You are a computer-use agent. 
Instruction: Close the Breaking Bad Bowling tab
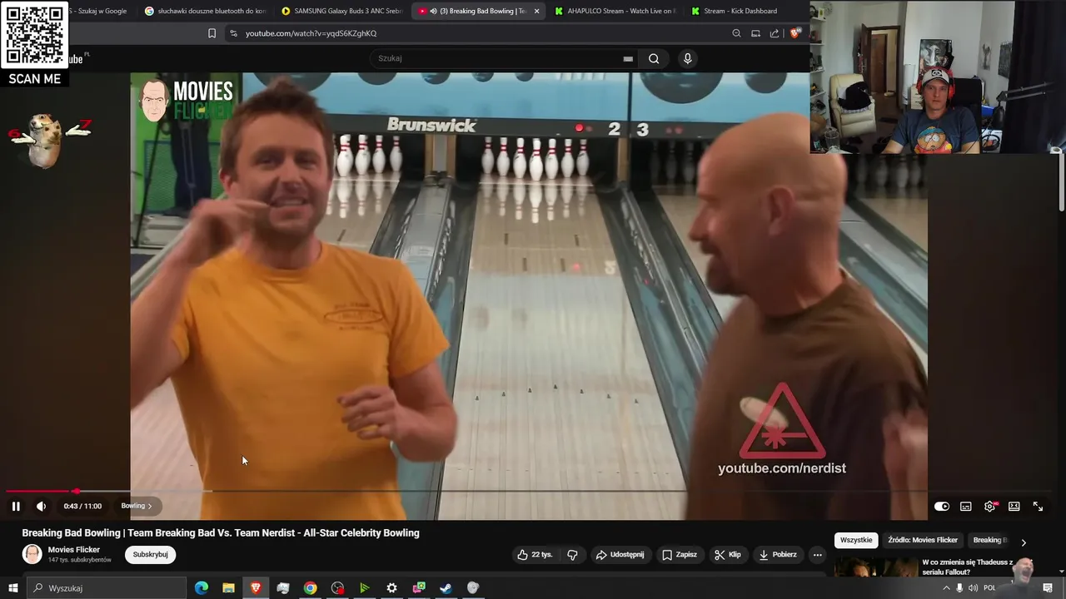coord(536,11)
